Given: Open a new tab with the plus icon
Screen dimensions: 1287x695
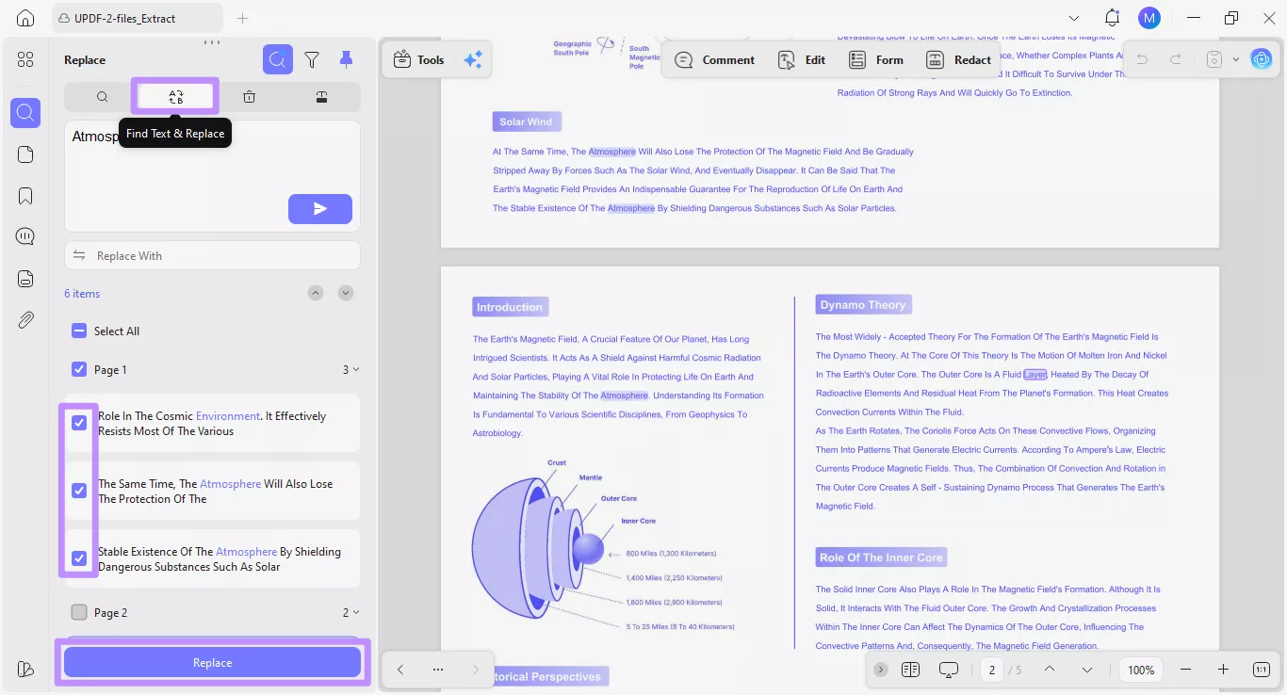Looking at the screenshot, I should click(x=243, y=18).
